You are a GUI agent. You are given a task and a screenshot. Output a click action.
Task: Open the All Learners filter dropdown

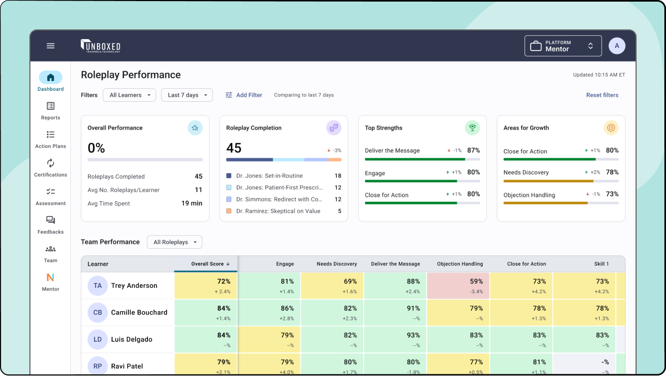click(129, 95)
